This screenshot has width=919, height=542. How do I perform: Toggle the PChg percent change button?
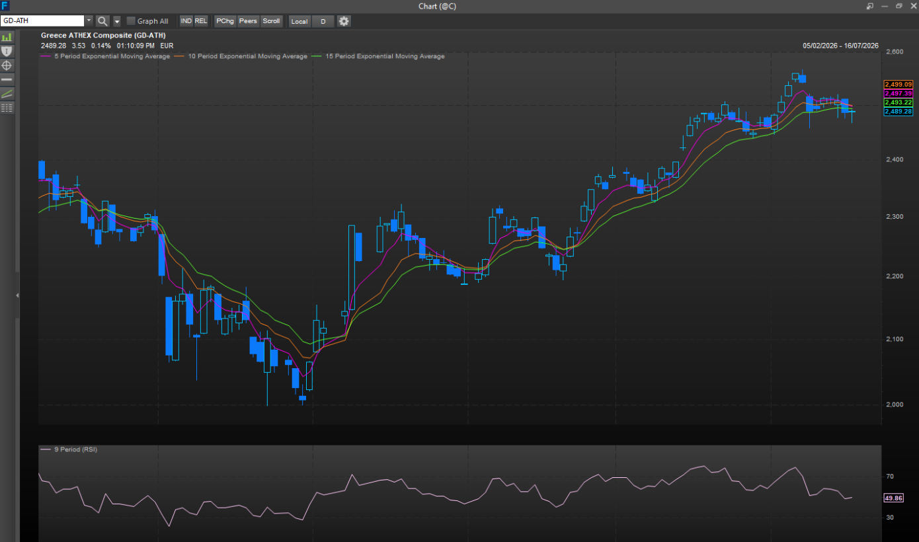click(225, 21)
